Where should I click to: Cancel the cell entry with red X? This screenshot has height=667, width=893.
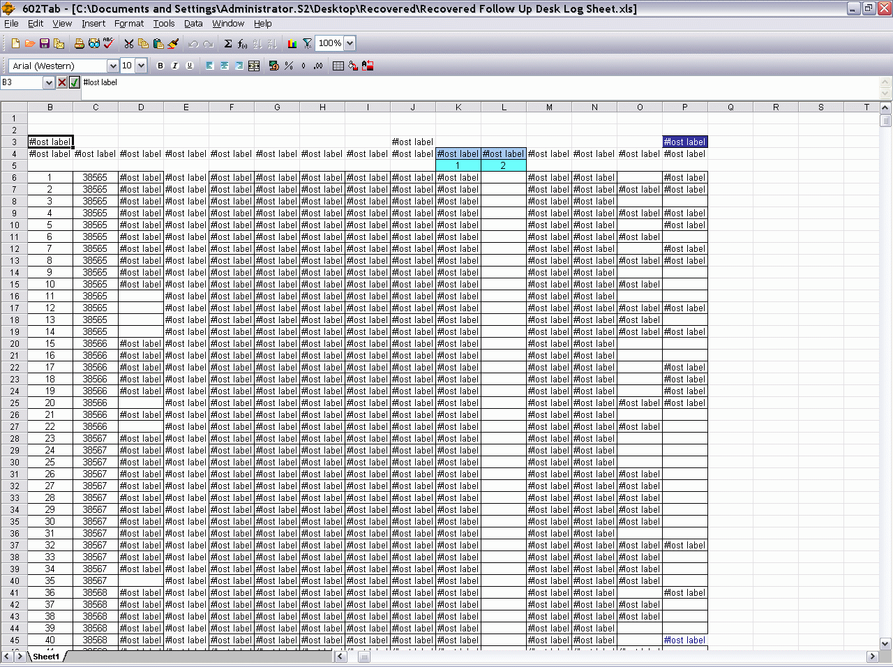[62, 82]
